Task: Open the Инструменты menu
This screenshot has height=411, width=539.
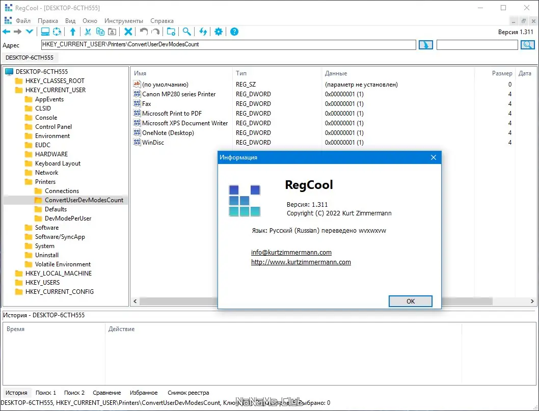Action: (x=124, y=21)
